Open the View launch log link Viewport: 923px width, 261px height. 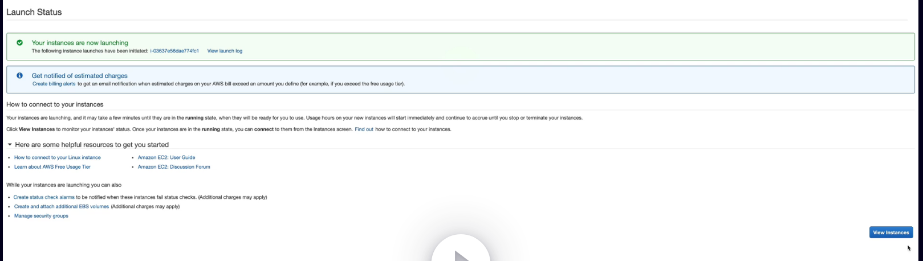[225, 51]
